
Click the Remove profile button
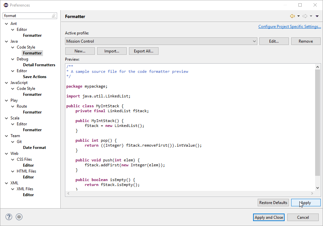tap(306, 41)
